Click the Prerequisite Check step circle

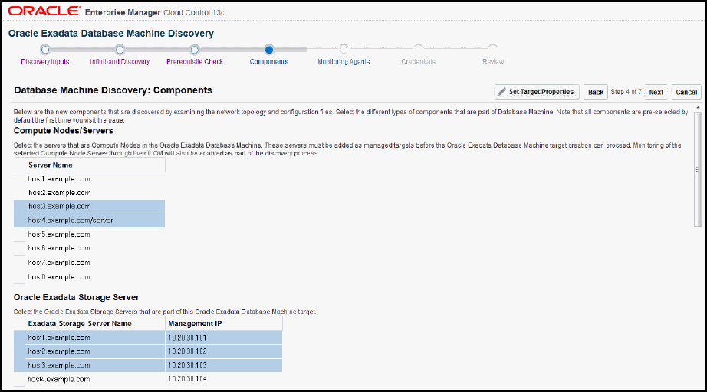[x=194, y=50]
